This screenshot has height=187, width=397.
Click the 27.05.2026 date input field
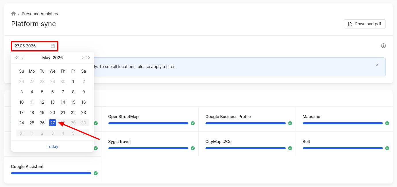click(x=35, y=46)
